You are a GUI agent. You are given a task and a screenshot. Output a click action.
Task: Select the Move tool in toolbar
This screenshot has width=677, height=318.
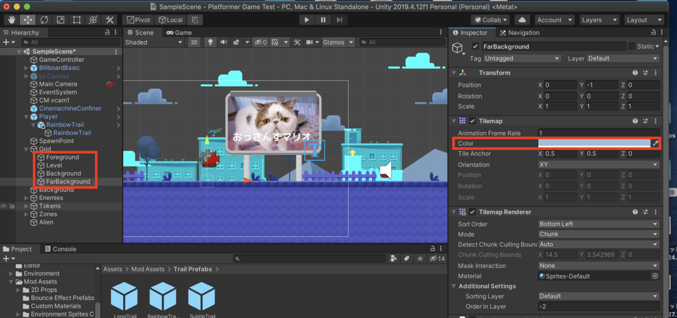pyautogui.click(x=28, y=20)
